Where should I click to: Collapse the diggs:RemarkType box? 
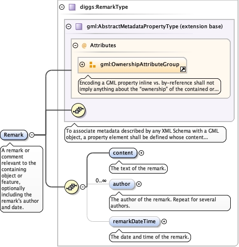(x=62, y=7)
